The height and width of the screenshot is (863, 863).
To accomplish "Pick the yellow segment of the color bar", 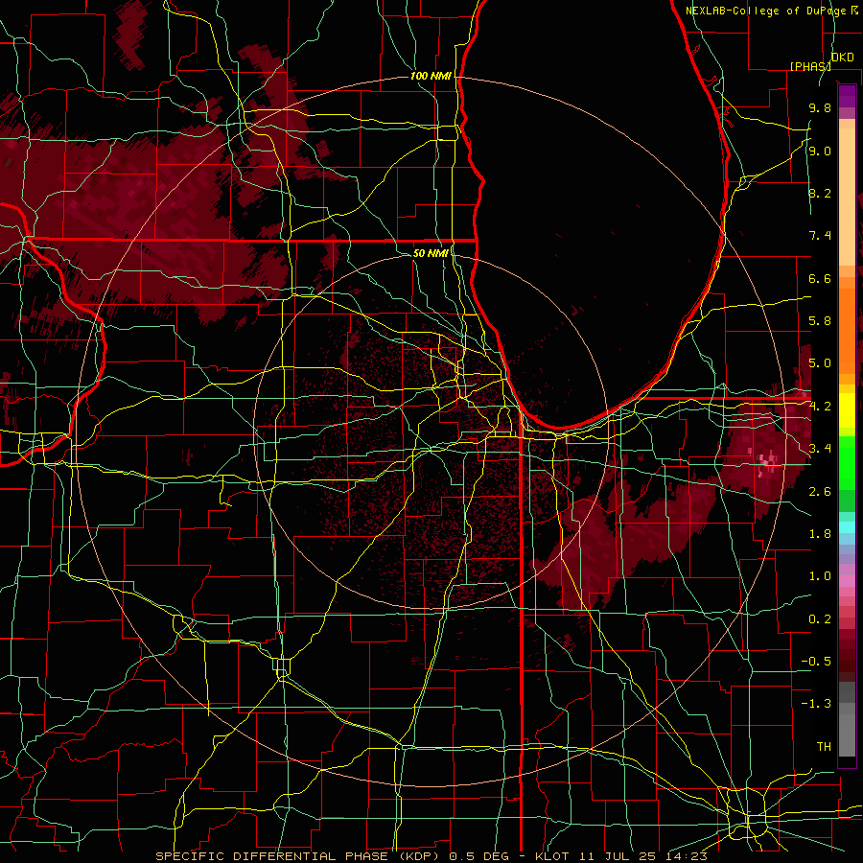I will 847,410.
